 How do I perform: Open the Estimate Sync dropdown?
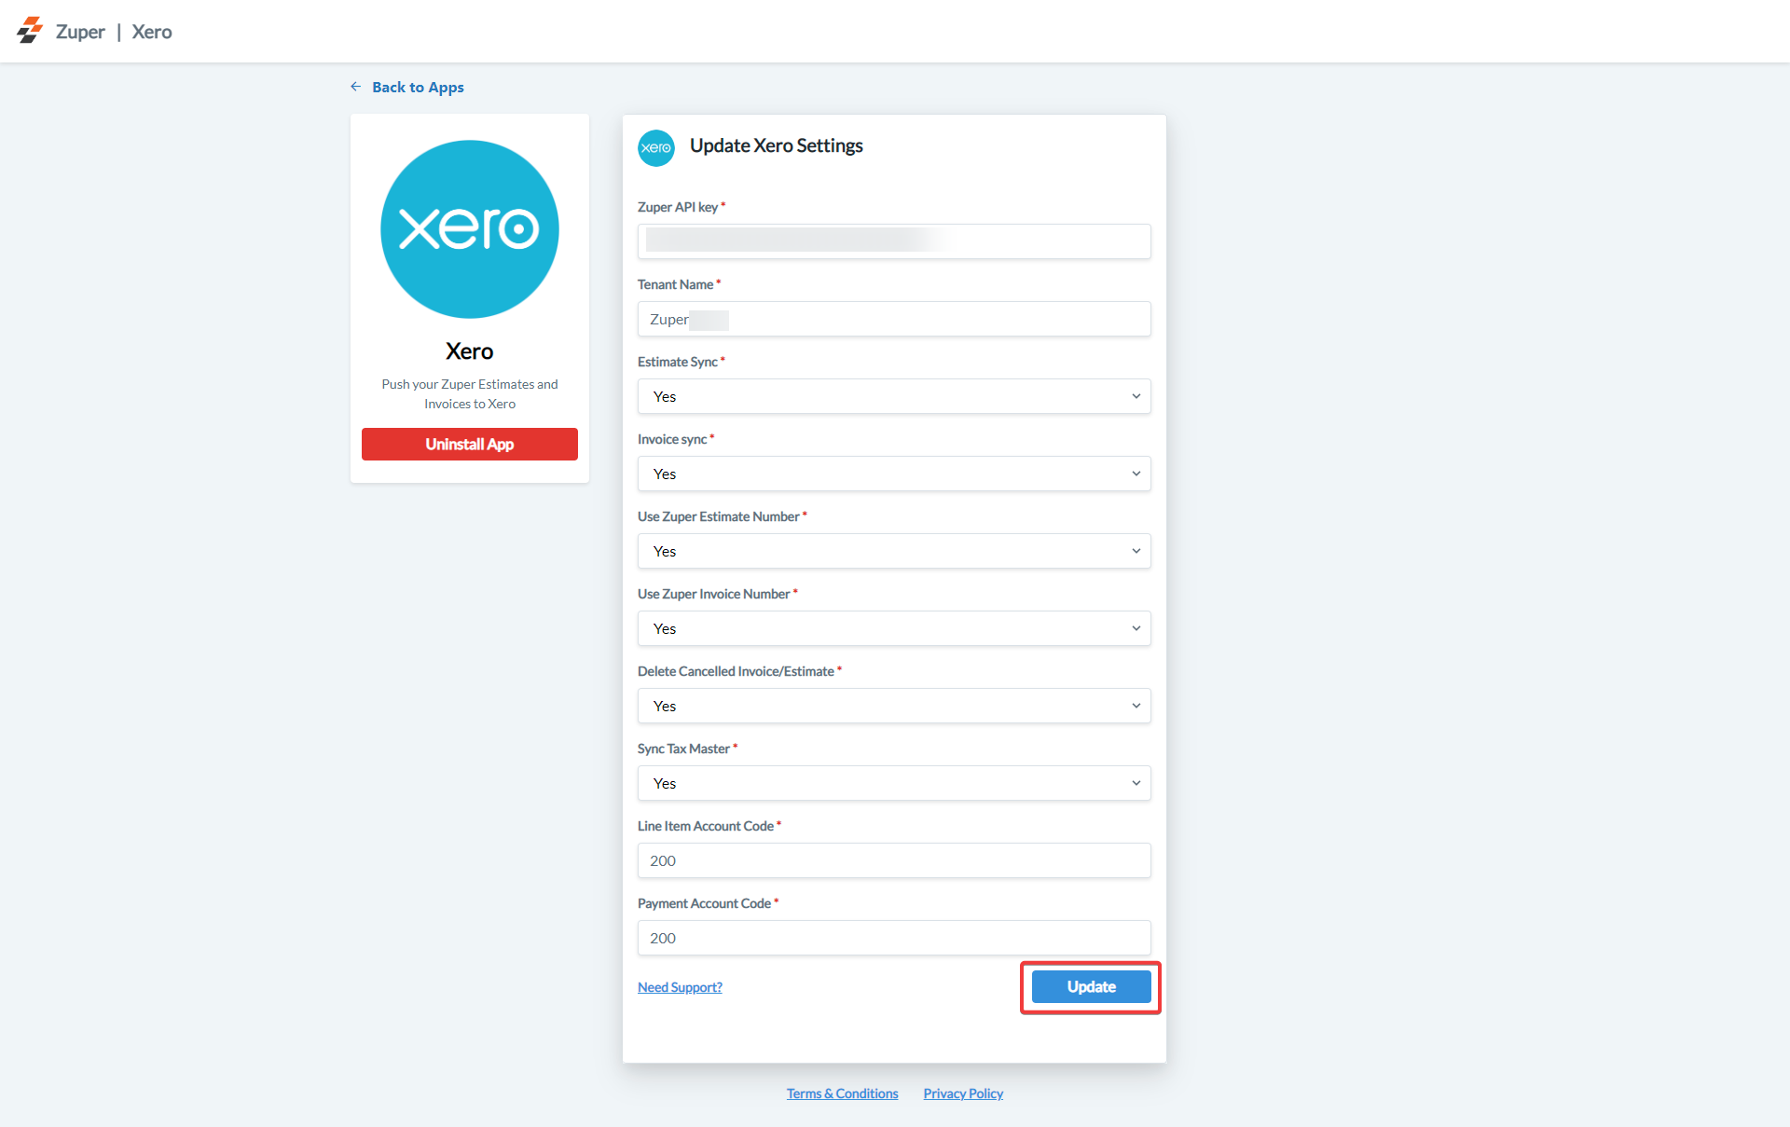point(893,396)
